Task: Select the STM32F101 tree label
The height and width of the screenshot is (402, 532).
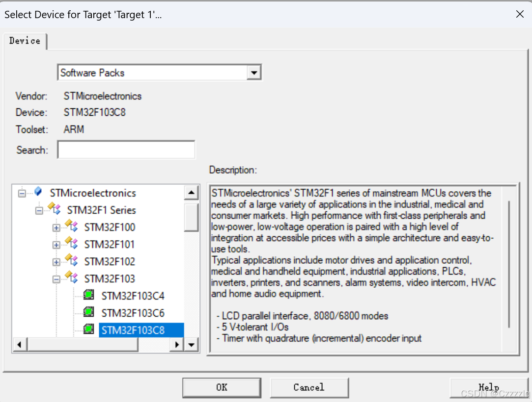Action: pos(110,245)
